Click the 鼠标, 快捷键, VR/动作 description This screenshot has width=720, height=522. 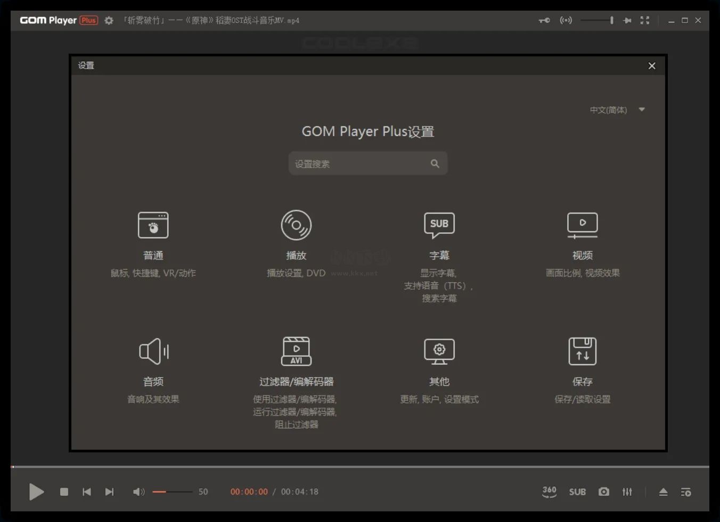click(153, 273)
